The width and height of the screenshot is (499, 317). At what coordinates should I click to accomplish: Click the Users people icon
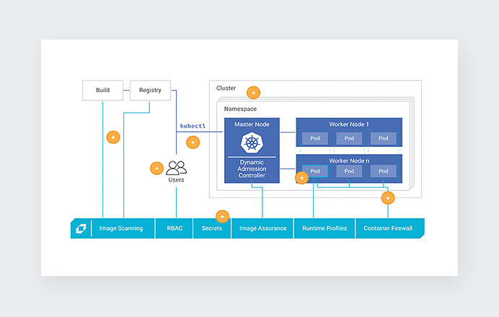coord(176,168)
